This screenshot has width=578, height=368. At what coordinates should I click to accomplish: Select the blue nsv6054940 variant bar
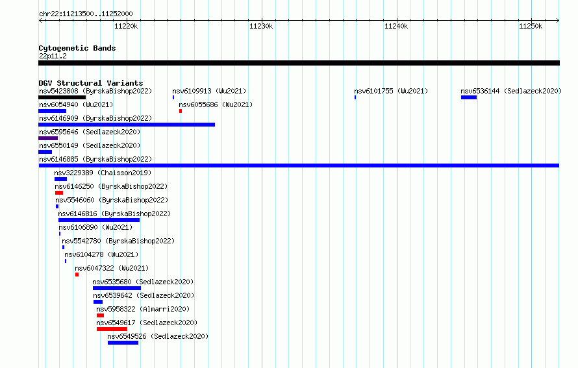pos(53,111)
